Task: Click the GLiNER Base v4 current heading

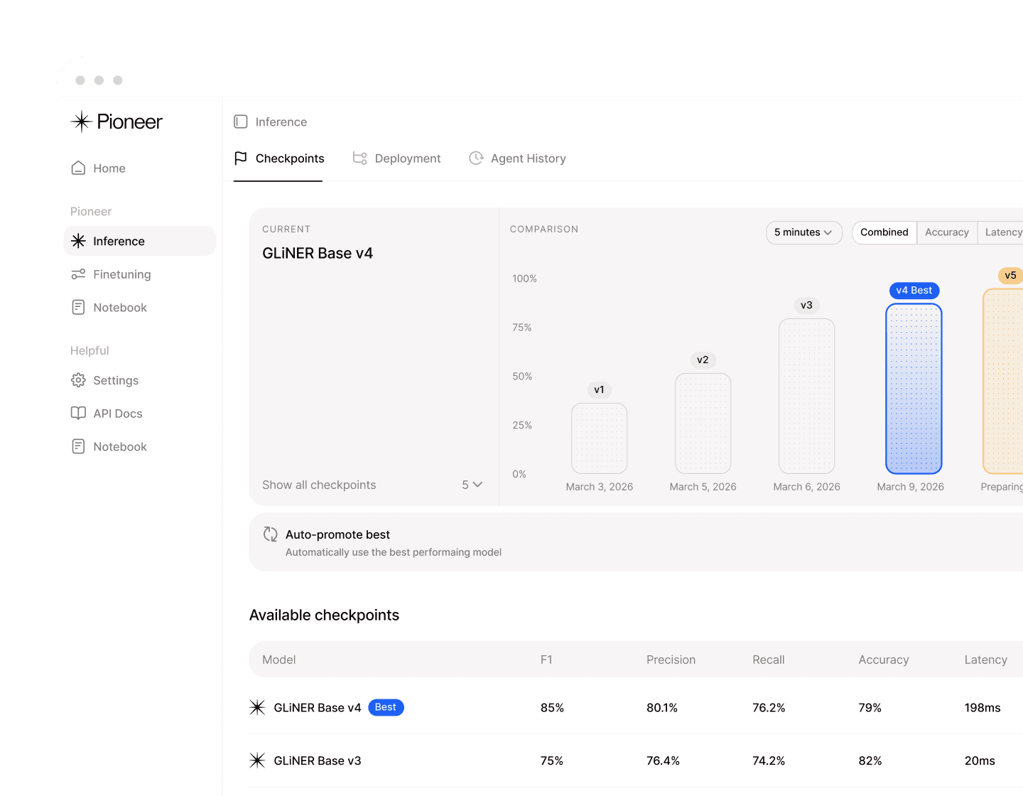Action: click(x=318, y=253)
